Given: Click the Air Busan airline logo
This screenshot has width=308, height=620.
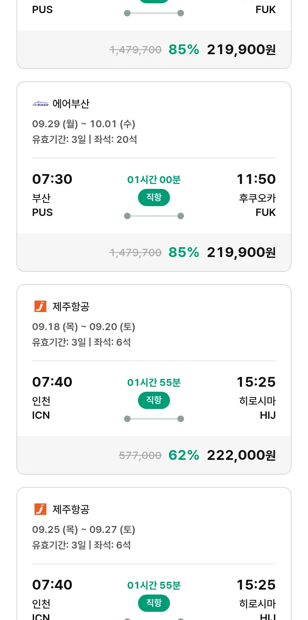Looking at the screenshot, I should tap(40, 104).
